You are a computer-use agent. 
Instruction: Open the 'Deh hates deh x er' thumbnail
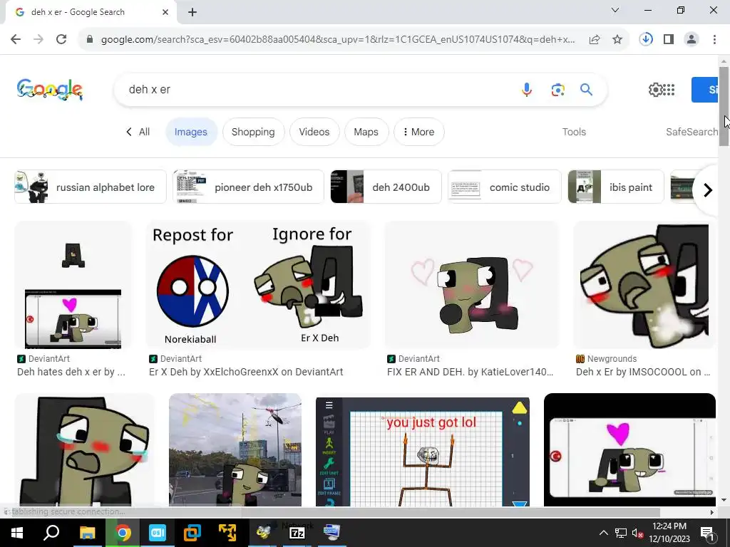coord(73,285)
